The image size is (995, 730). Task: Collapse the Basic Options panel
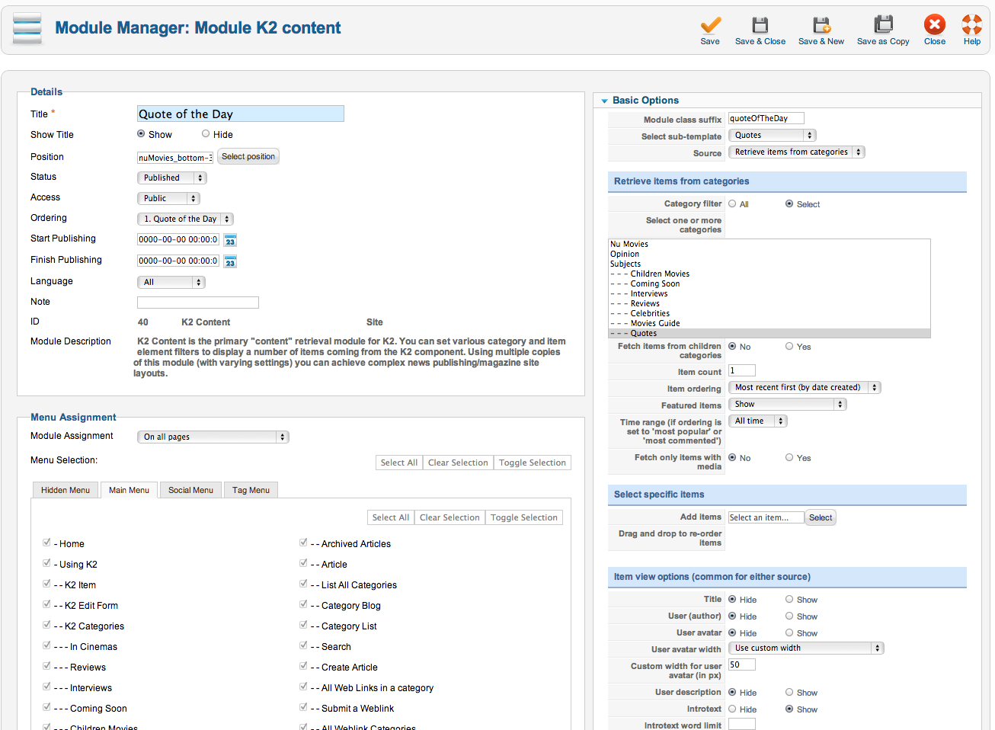coord(605,101)
